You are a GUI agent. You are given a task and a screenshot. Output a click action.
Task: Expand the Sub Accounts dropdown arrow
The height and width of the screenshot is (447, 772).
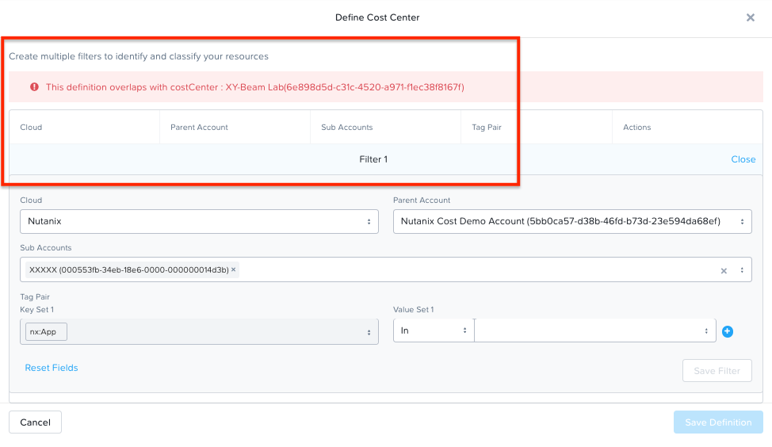point(742,270)
